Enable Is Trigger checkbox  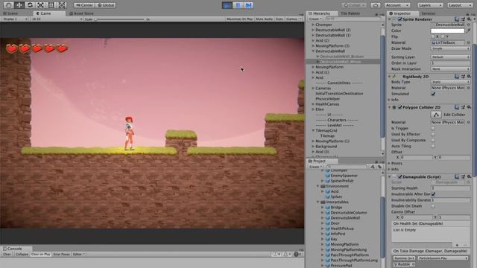pos(433,128)
